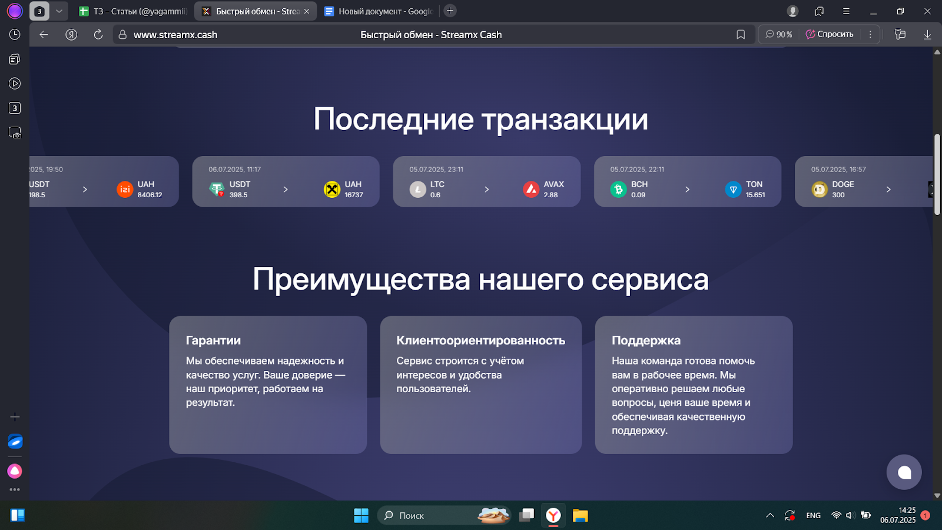942x530 pixels.
Task: Open Yandex Browser from taskbar
Action: click(553, 515)
